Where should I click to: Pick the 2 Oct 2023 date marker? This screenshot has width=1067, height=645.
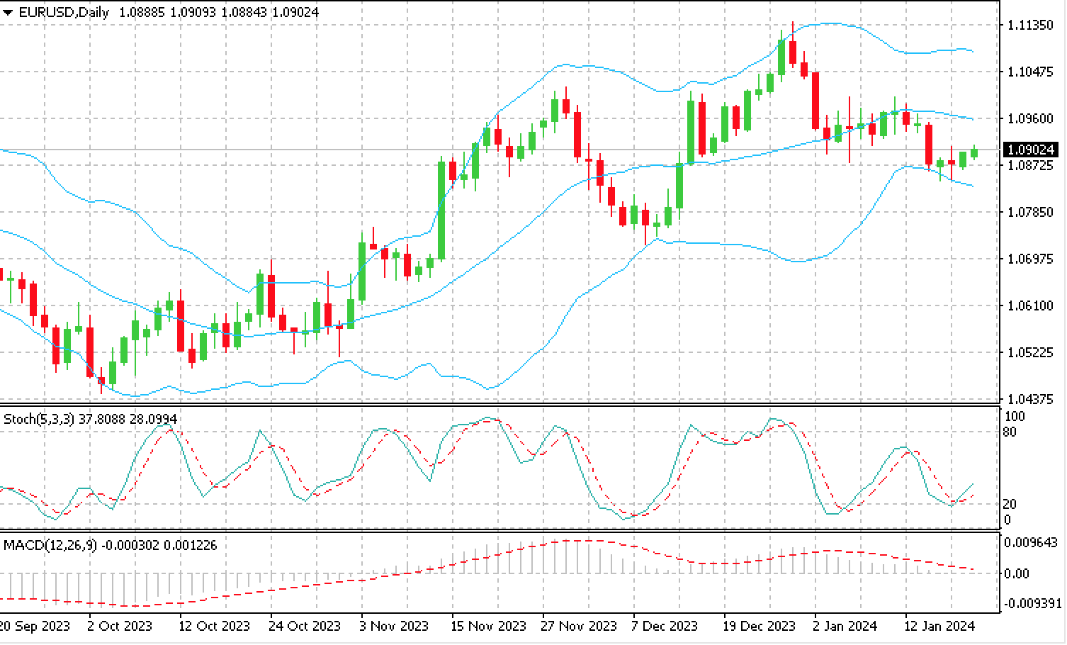[x=120, y=626]
